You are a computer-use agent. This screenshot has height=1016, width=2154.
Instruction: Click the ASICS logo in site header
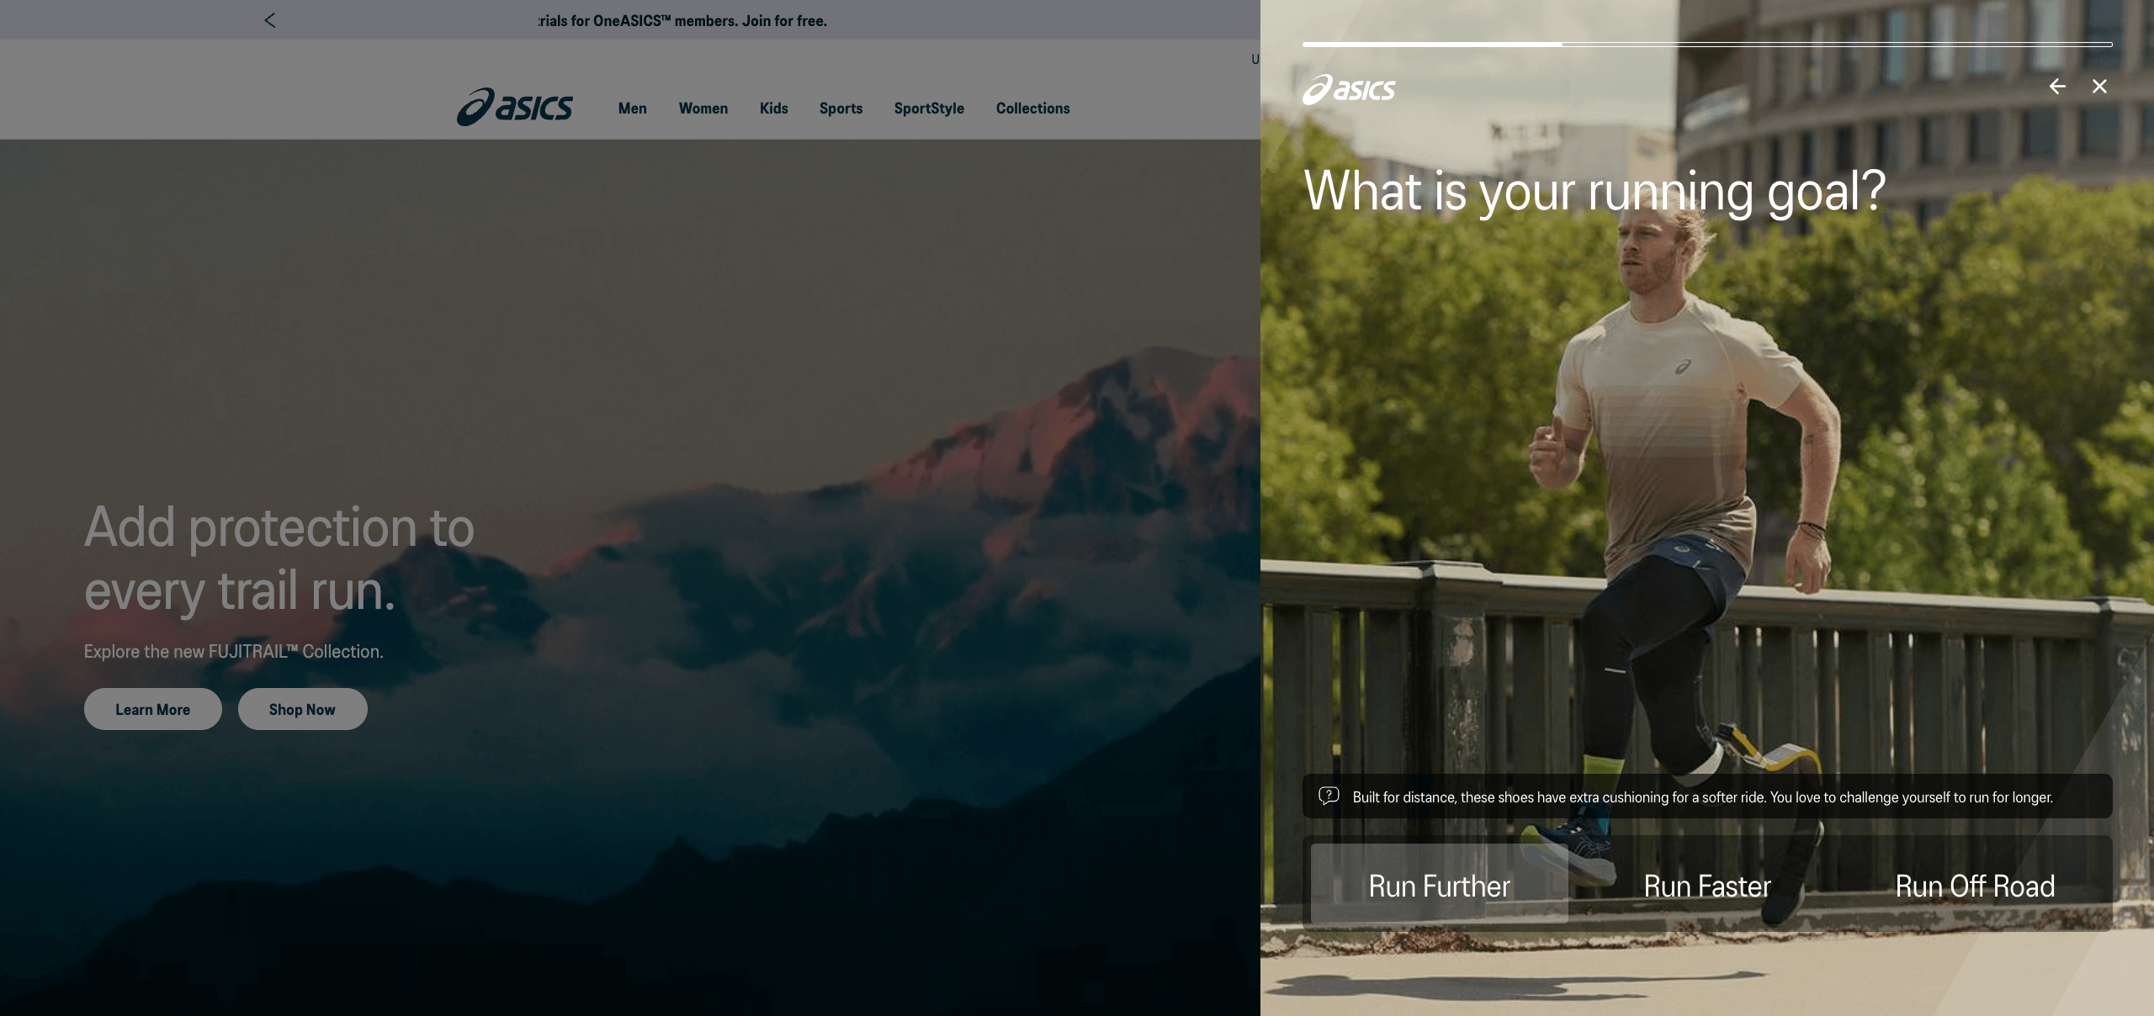click(514, 108)
